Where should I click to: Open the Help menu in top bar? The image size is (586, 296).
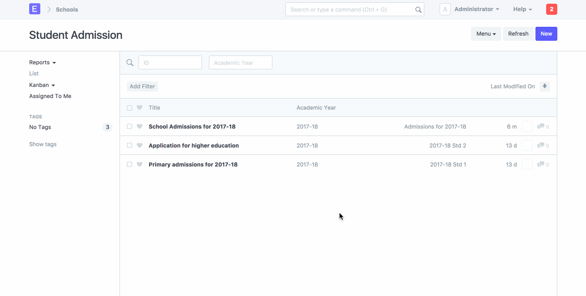522,9
